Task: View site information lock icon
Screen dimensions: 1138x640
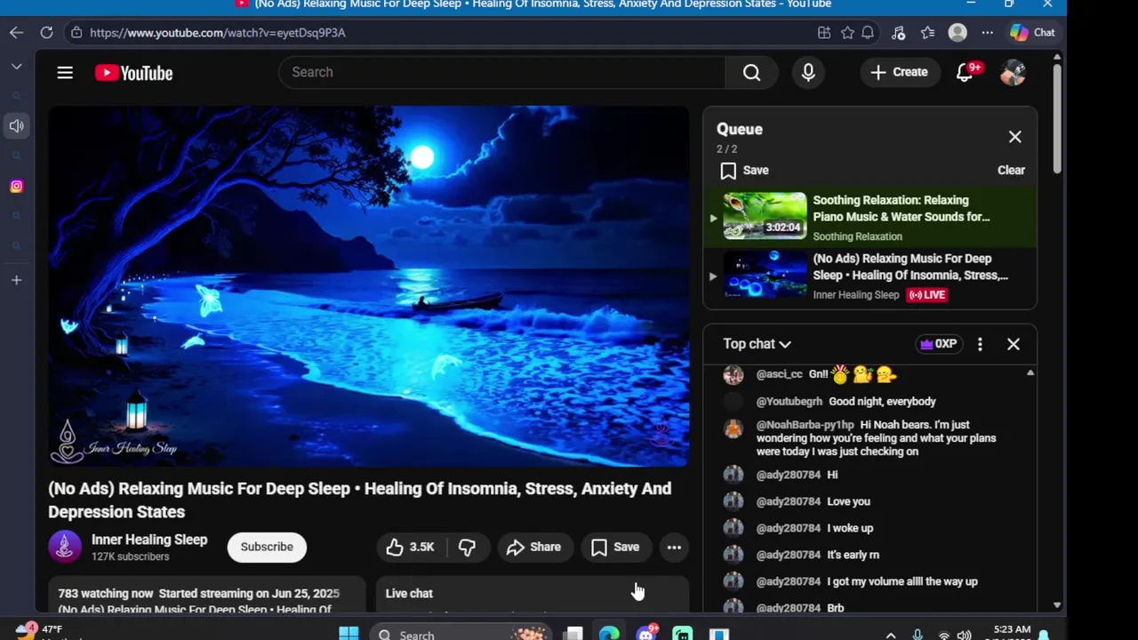Action: pyautogui.click(x=76, y=33)
